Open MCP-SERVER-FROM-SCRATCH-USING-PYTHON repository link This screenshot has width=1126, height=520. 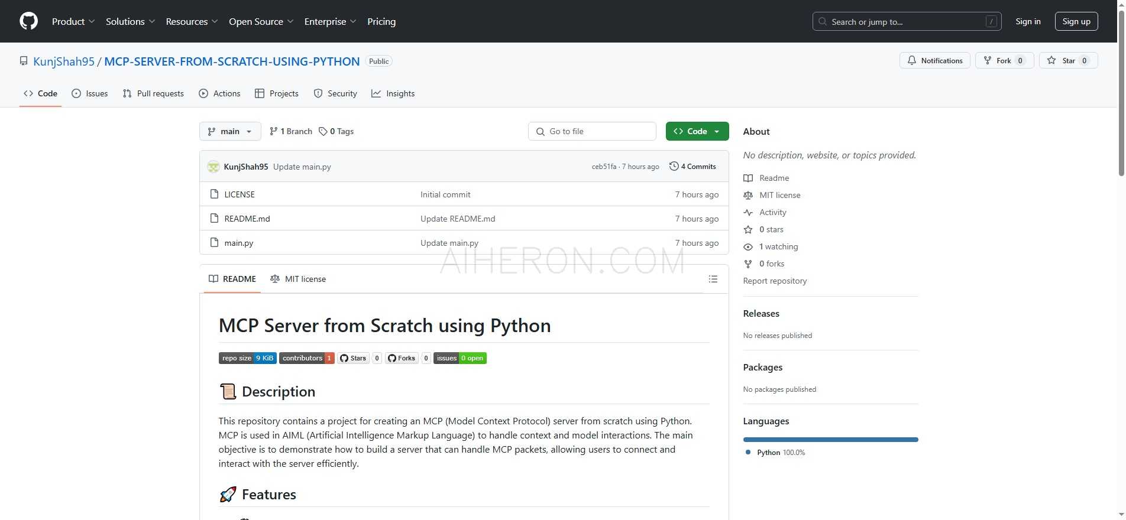pos(232,61)
